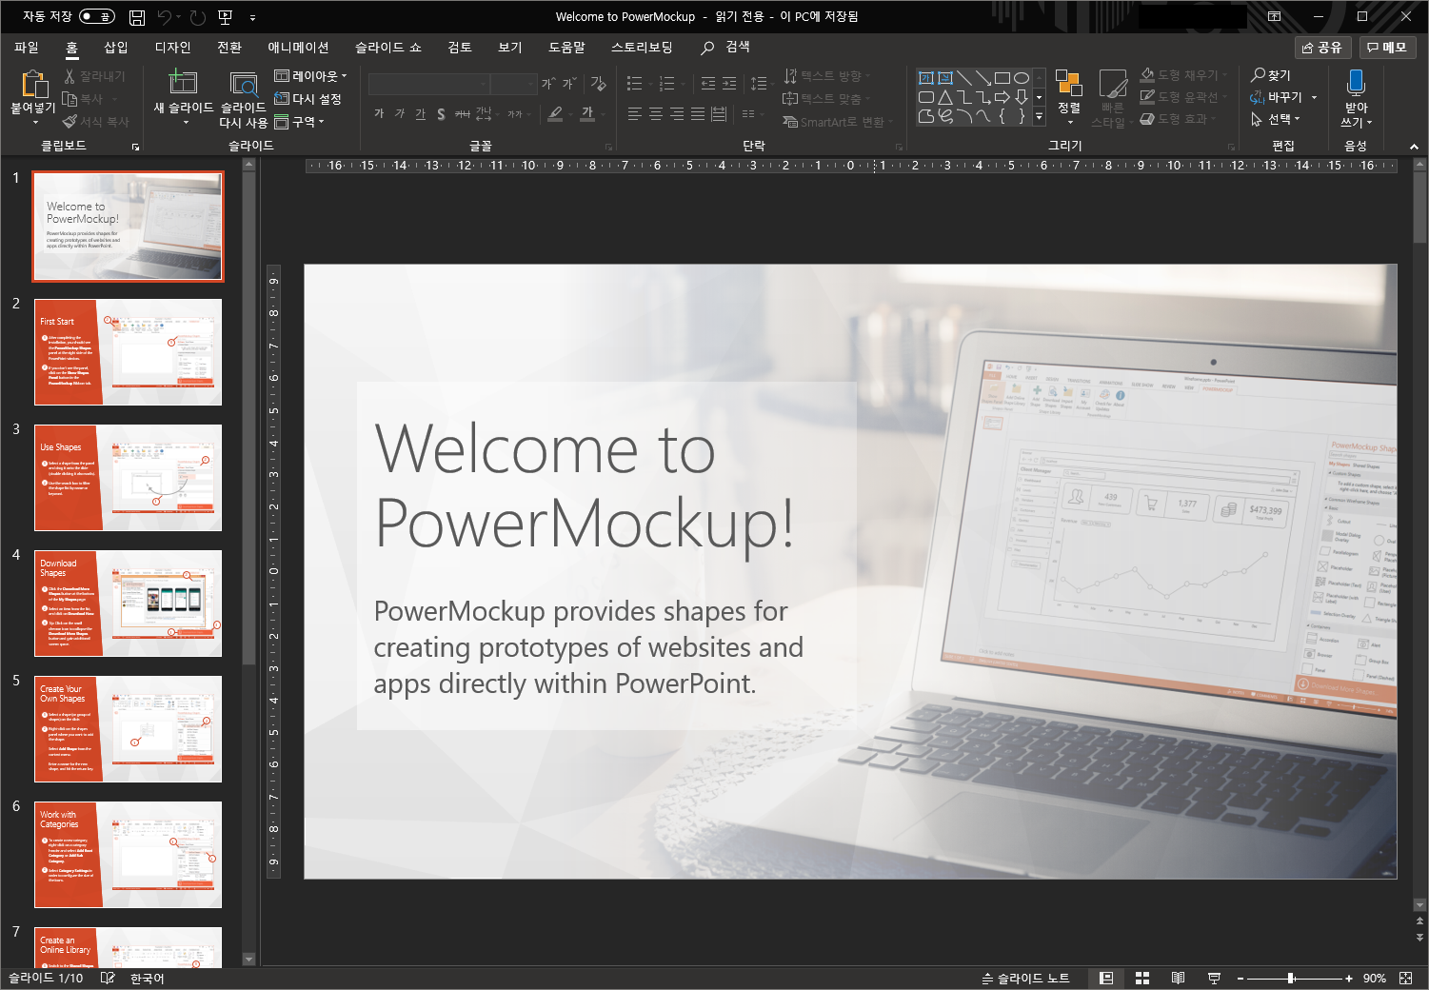Switch to the Insert (삽입) tab
This screenshot has height=990, width=1429.
(116, 47)
